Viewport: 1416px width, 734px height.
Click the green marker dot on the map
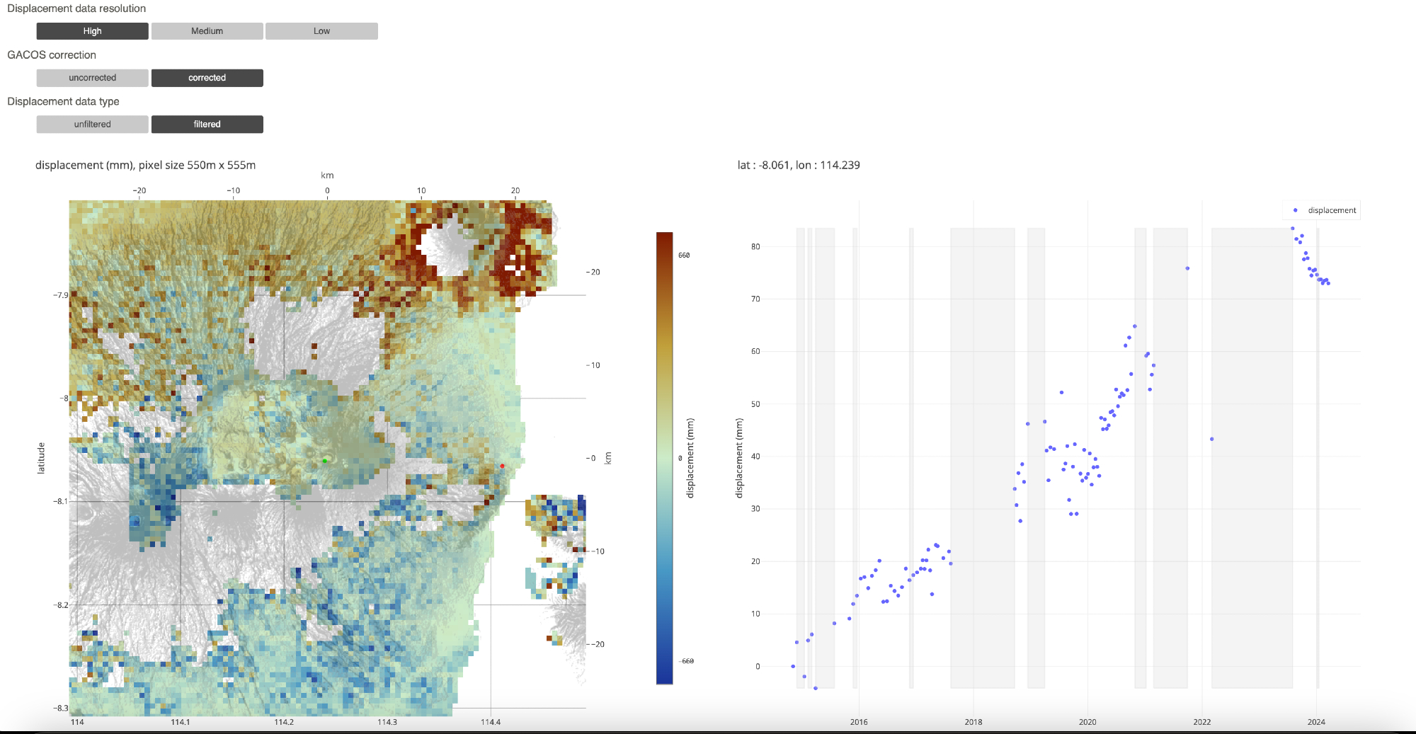(325, 461)
